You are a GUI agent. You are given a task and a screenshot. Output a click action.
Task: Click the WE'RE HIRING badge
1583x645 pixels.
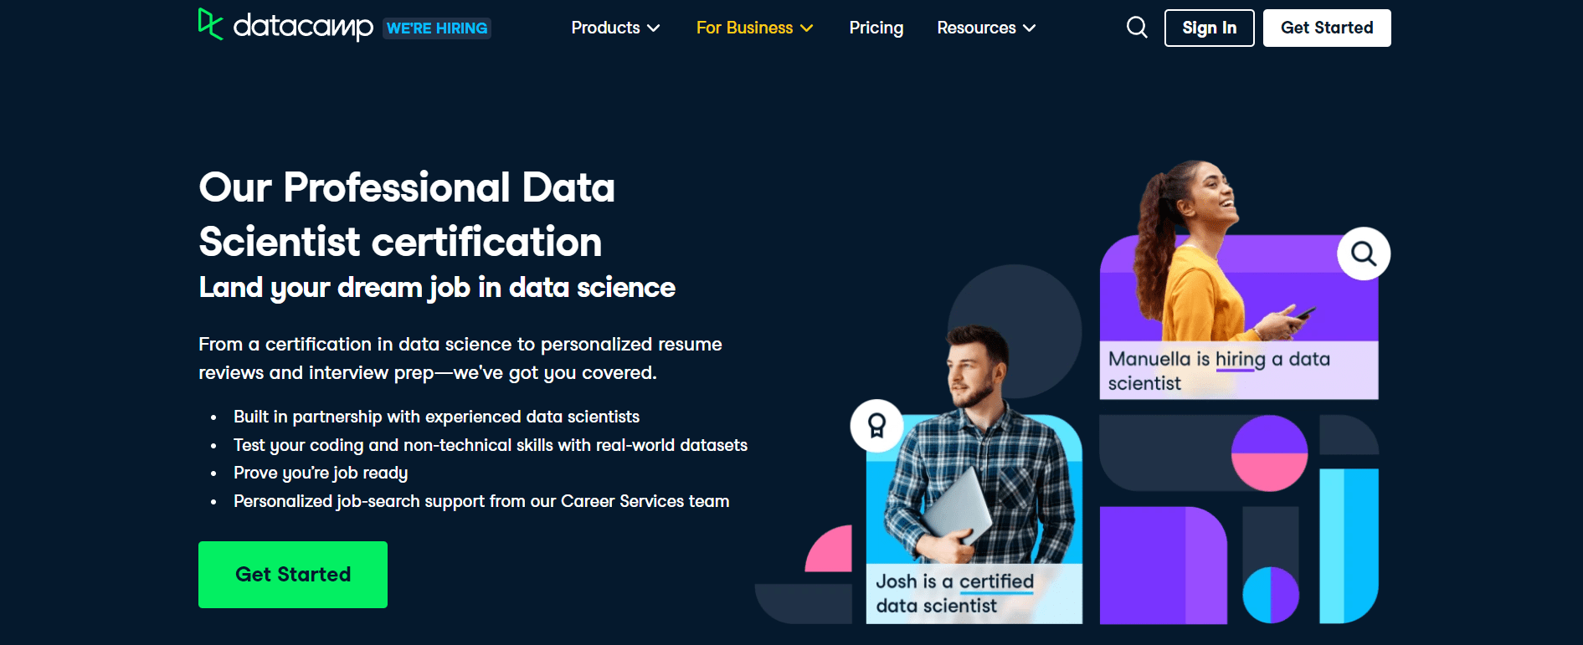(x=436, y=28)
